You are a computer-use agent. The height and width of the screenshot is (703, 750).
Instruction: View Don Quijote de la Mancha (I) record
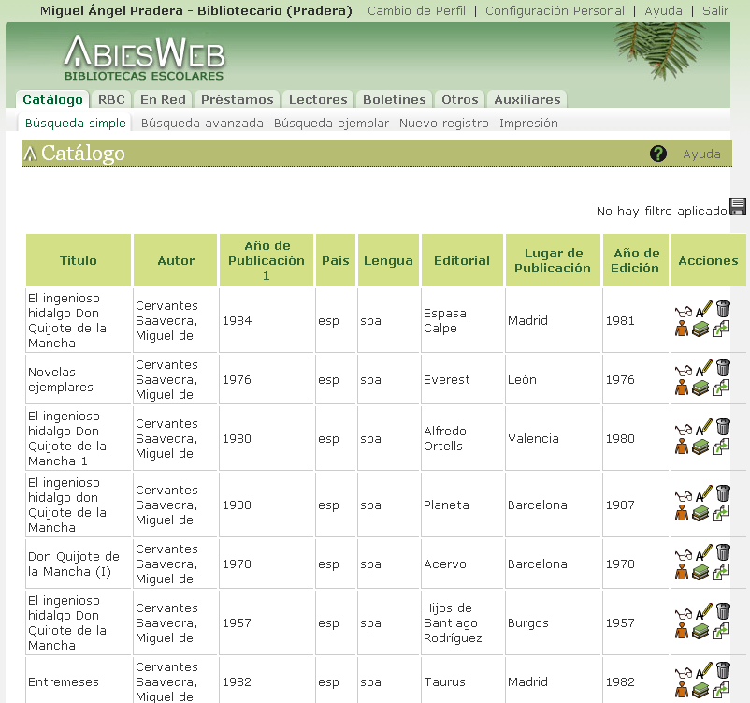pos(684,555)
